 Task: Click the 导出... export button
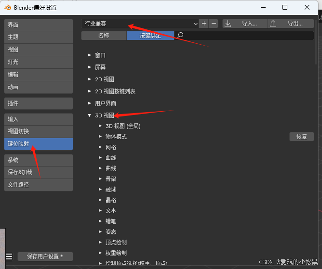(x=291, y=24)
